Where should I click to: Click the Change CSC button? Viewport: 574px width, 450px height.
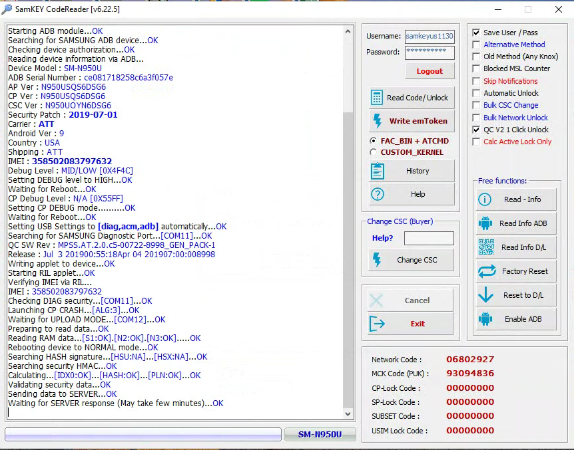(410, 260)
